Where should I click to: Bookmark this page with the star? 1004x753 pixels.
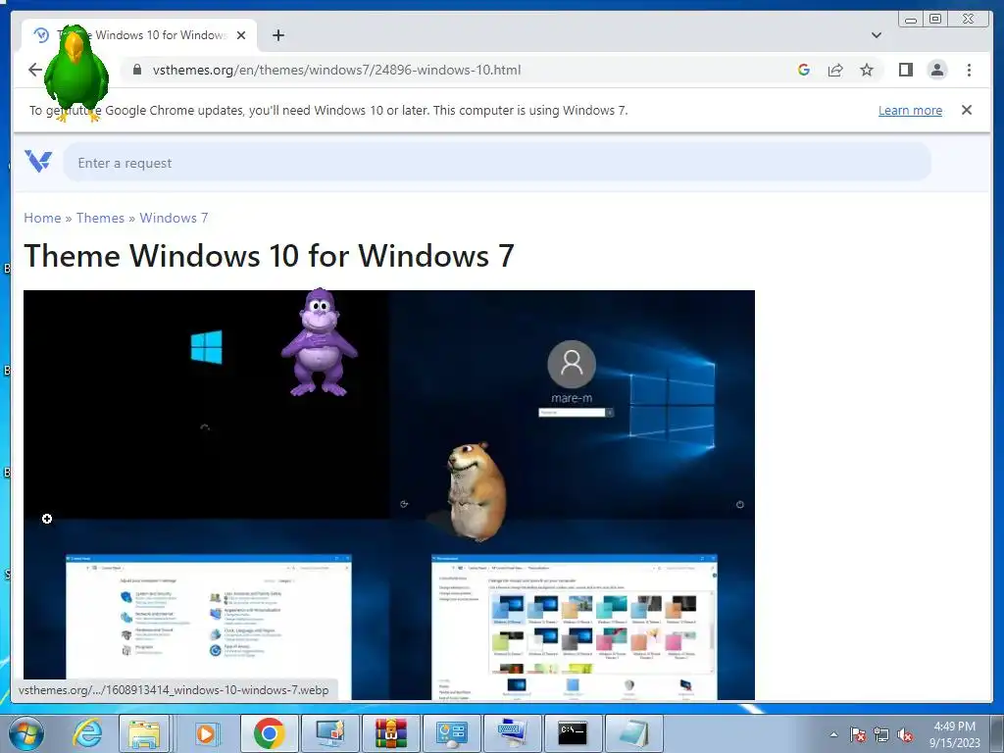pyautogui.click(x=867, y=70)
